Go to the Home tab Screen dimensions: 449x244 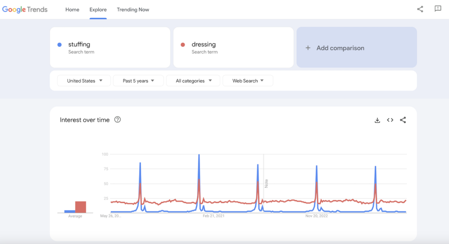click(72, 10)
